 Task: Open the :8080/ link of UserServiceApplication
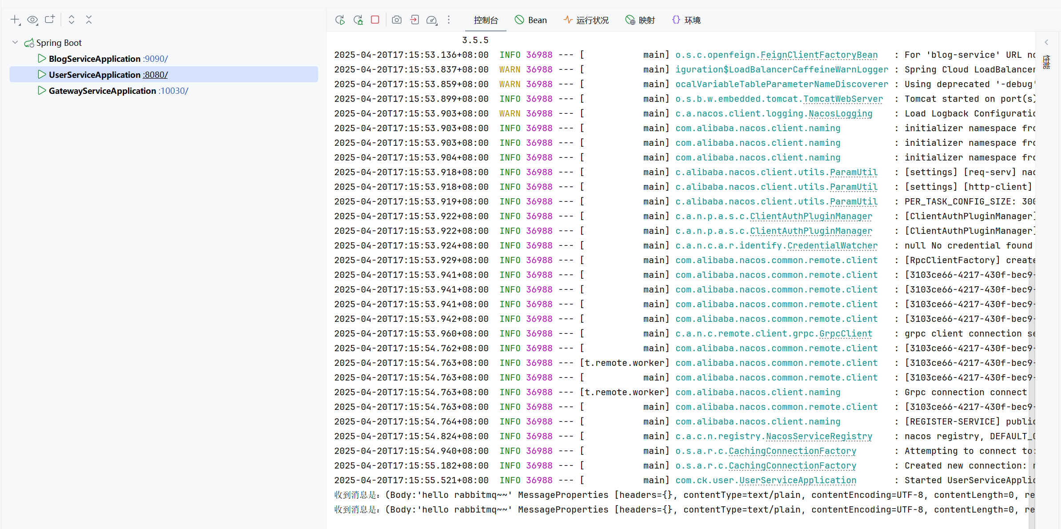155,75
